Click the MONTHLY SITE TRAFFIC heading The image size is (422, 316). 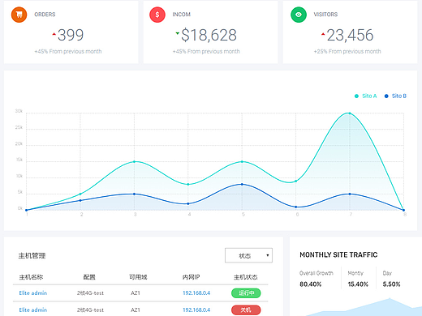click(338, 254)
